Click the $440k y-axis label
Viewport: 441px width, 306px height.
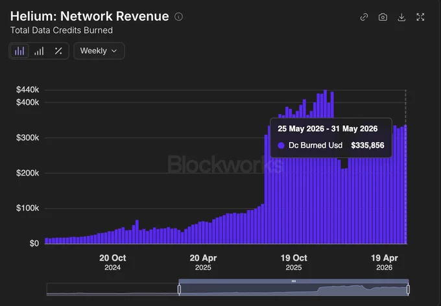[27, 89]
